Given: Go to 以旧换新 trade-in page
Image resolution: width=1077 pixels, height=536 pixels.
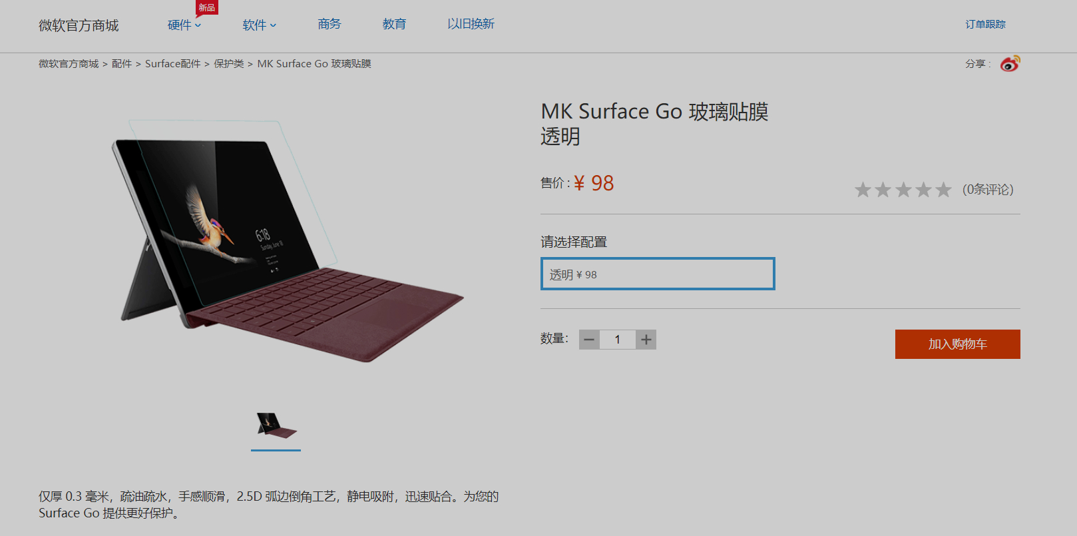Looking at the screenshot, I should pyautogui.click(x=471, y=24).
